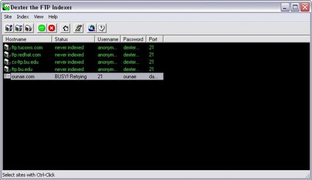Click the port 21 cell of cs-ftp.bu.edu
The width and height of the screenshot is (312, 180).
tap(151, 62)
